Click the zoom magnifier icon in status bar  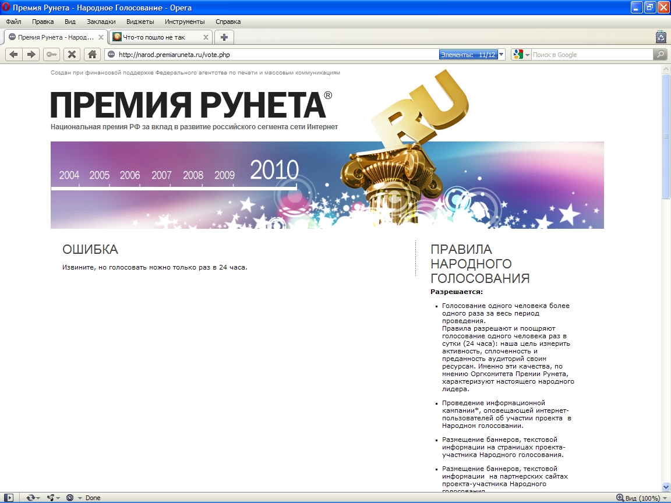tap(620, 497)
